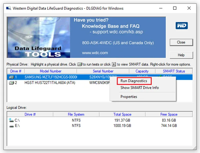Maximize the DLGDIAG window
This screenshot has width=200, height=153.
click(175, 8)
